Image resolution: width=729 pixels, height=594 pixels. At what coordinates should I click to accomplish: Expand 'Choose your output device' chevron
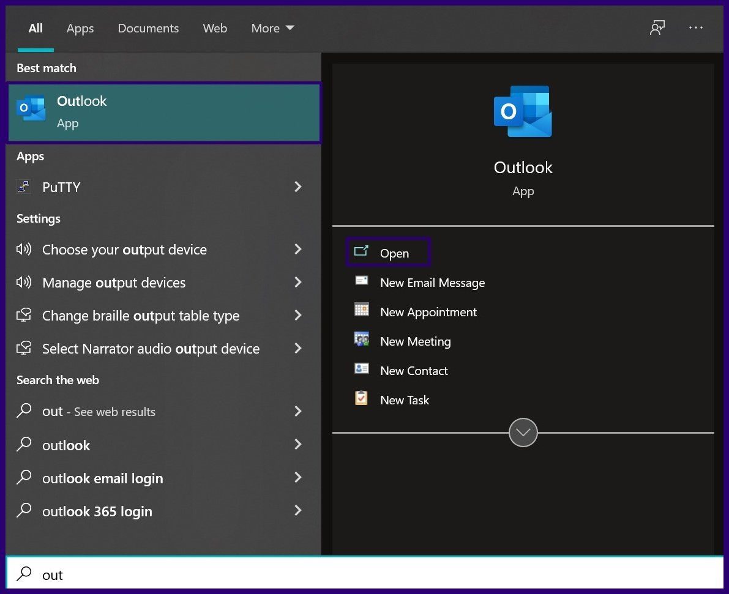[298, 249]
